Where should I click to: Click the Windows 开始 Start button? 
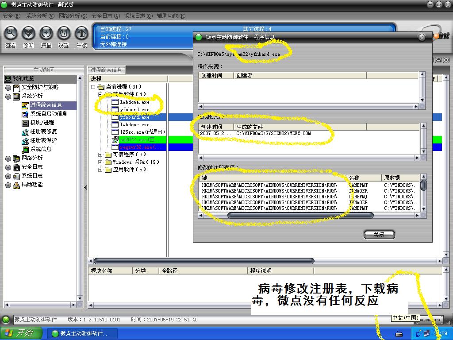coord(20,333)
